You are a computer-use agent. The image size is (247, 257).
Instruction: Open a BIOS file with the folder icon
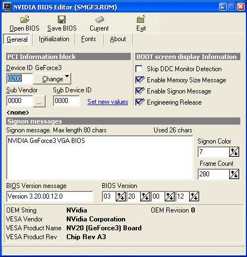coord(25,19)
